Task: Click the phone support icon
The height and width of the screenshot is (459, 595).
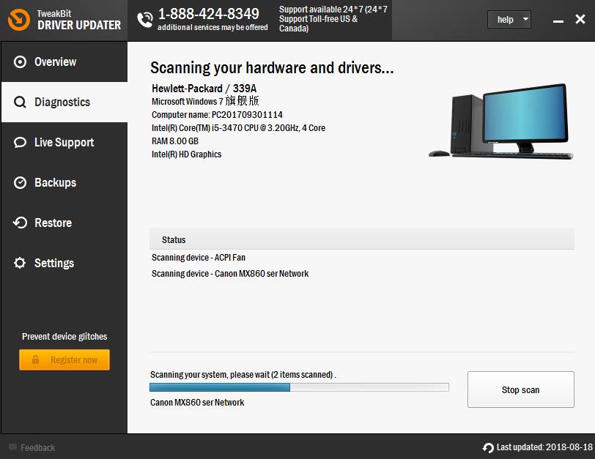Action: click(x=144, y=20)
